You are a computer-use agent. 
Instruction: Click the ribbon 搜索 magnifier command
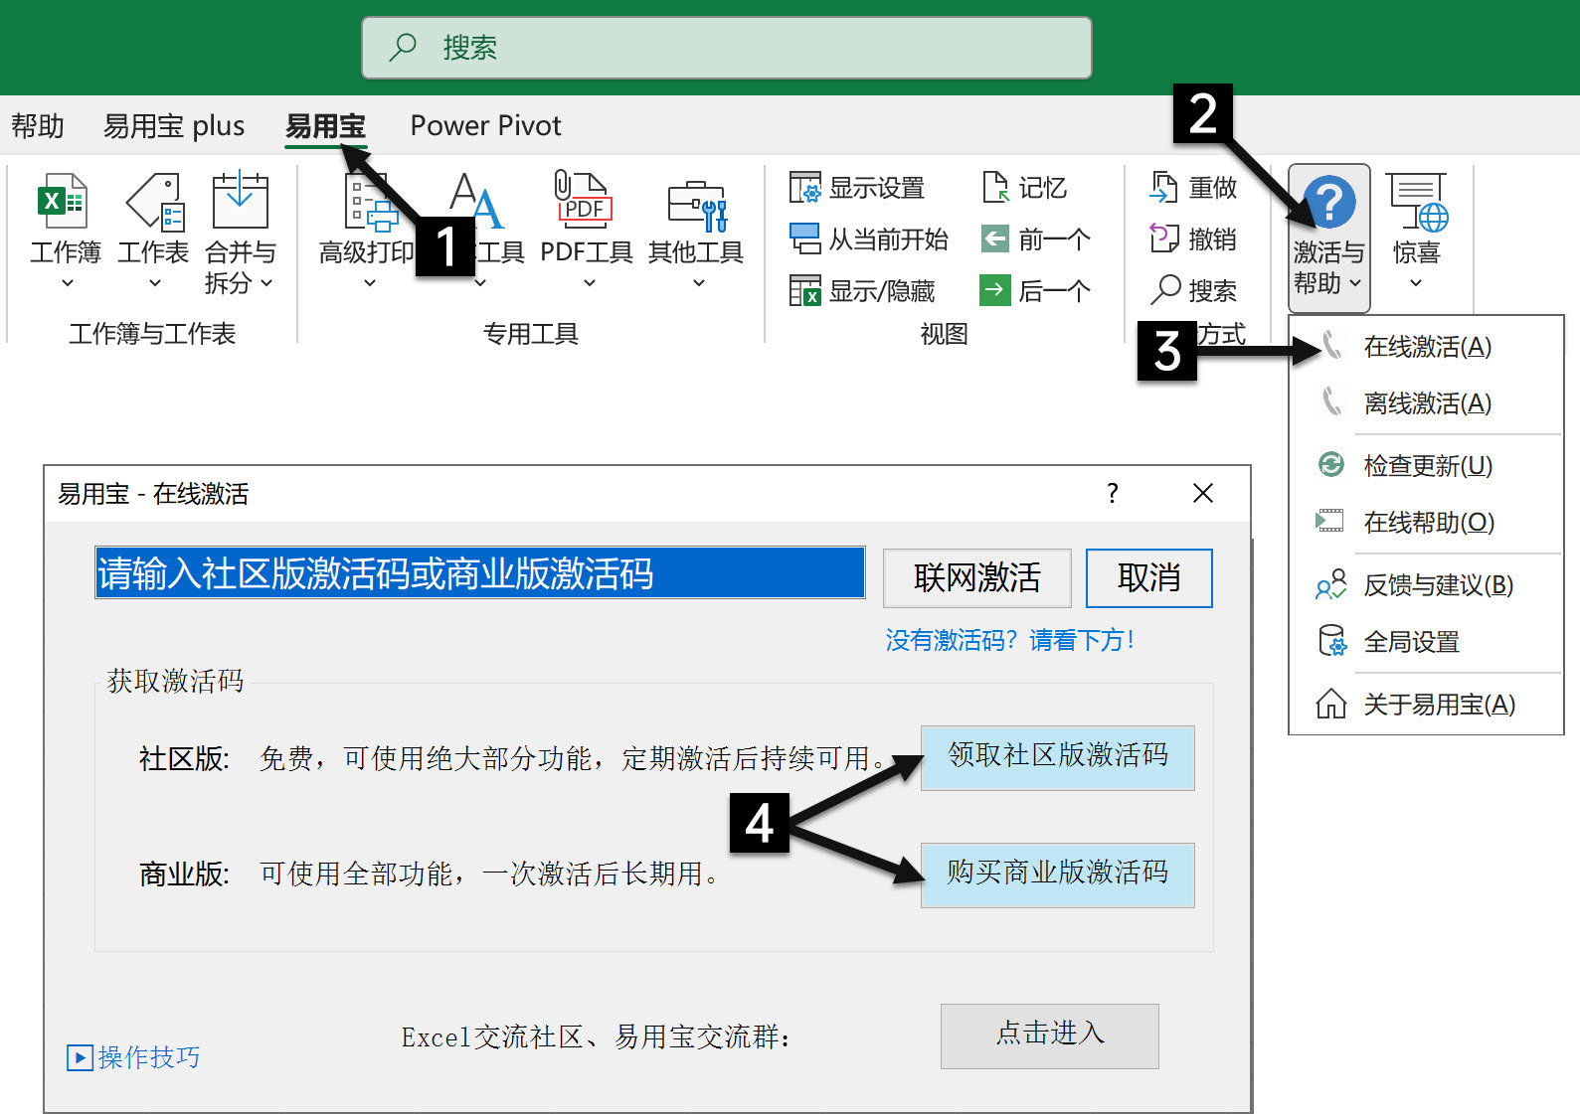pos(1193,290)
